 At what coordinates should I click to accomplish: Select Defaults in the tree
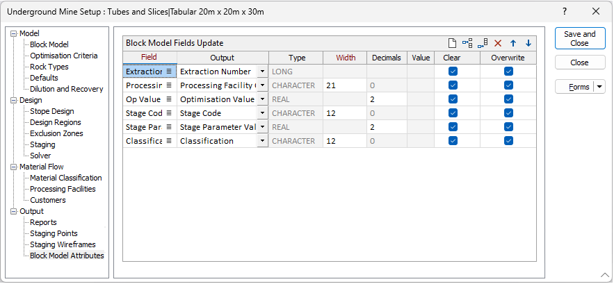[44, 78]
